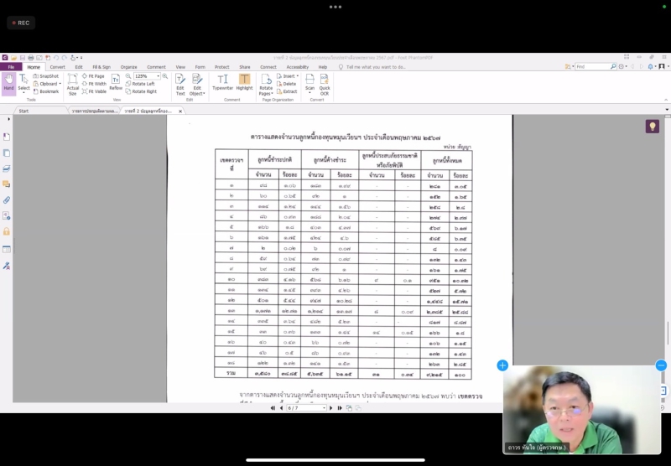671x466 pixels.
Task: Activate the Highlight tool
Action: 244,82
